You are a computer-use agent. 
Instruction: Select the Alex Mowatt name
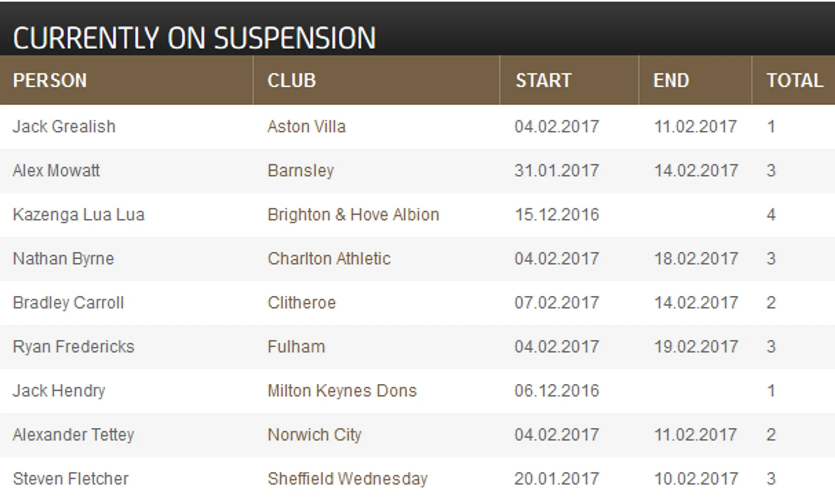coord(56,170)
